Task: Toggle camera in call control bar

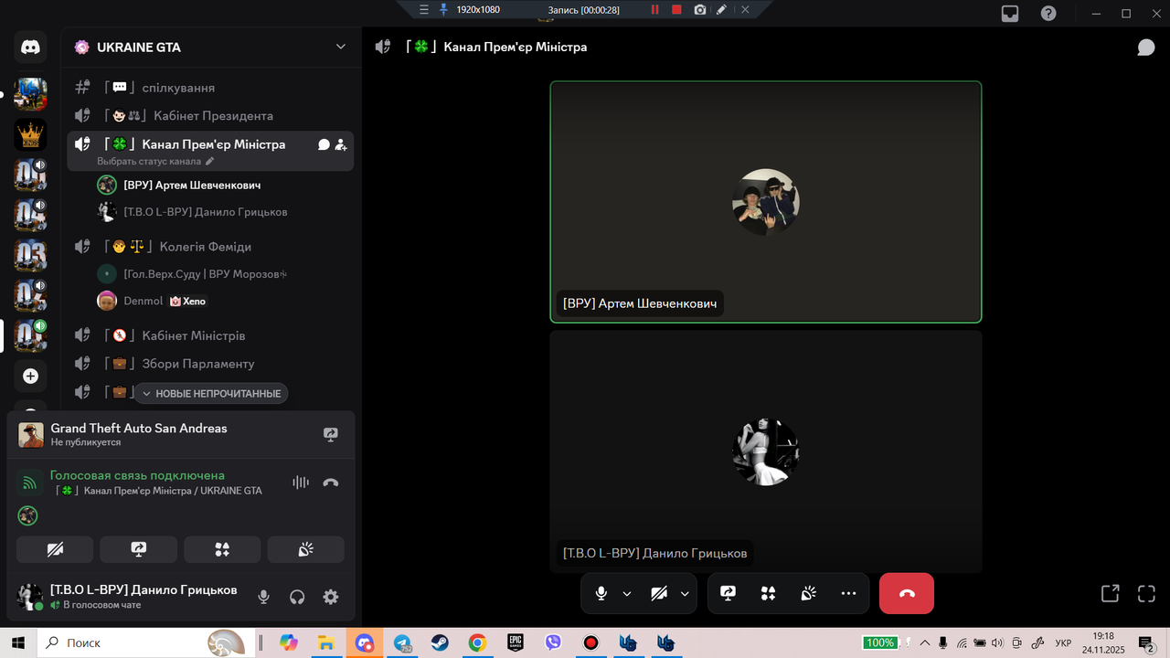Action: coord(659,593)
